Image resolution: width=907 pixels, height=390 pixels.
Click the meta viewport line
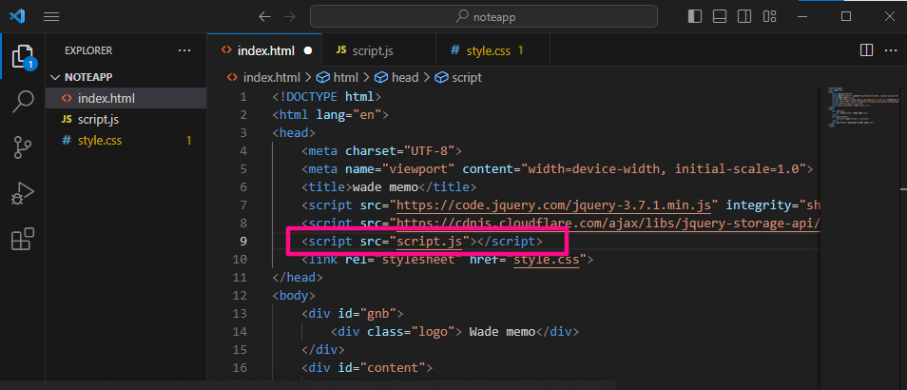[x=558, y=169]
